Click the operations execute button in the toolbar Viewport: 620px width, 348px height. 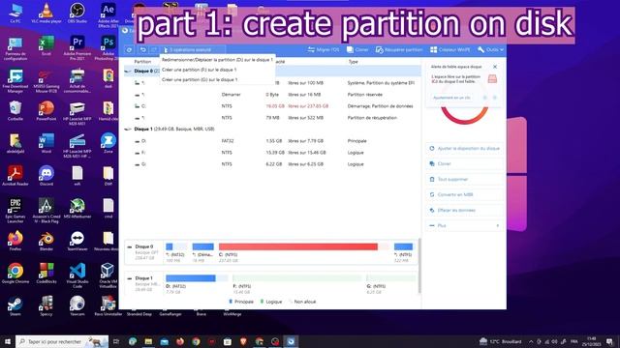pos(193,49)
